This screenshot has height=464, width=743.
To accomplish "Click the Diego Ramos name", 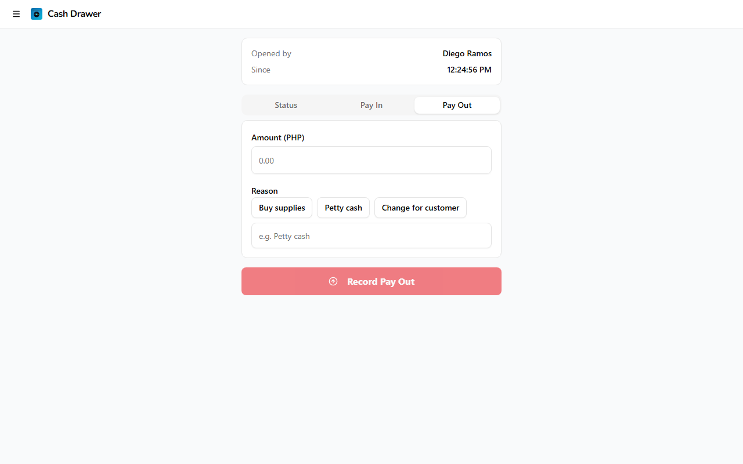I will (x=467, y=53).
